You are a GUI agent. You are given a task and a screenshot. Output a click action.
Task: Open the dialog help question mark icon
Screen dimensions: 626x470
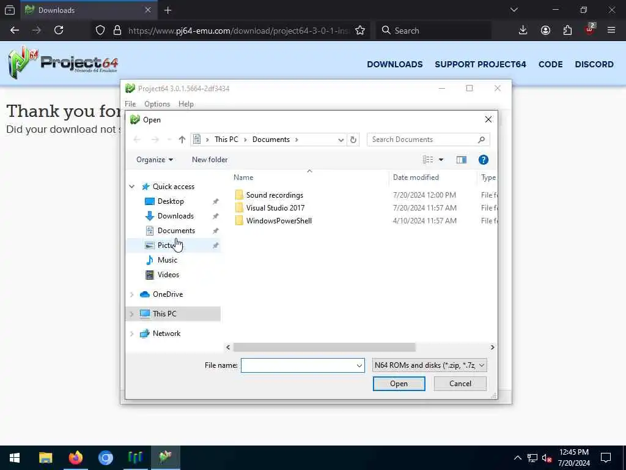483,160
